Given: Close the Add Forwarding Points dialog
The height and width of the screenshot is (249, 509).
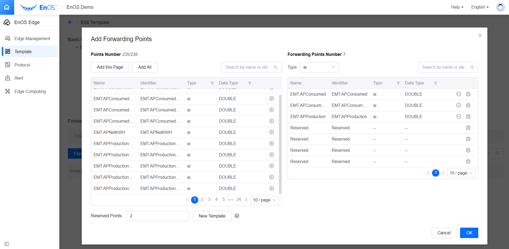Looking at the screenshot, I should (x=480, y=36).
